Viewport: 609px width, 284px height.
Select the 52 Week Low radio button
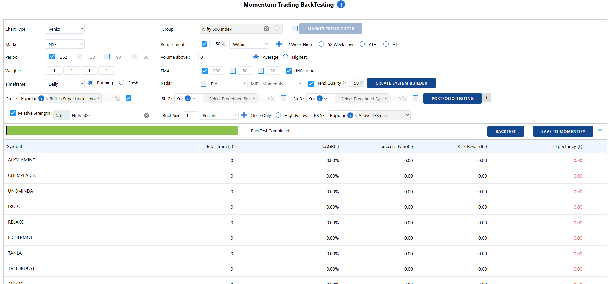[321, 44]
